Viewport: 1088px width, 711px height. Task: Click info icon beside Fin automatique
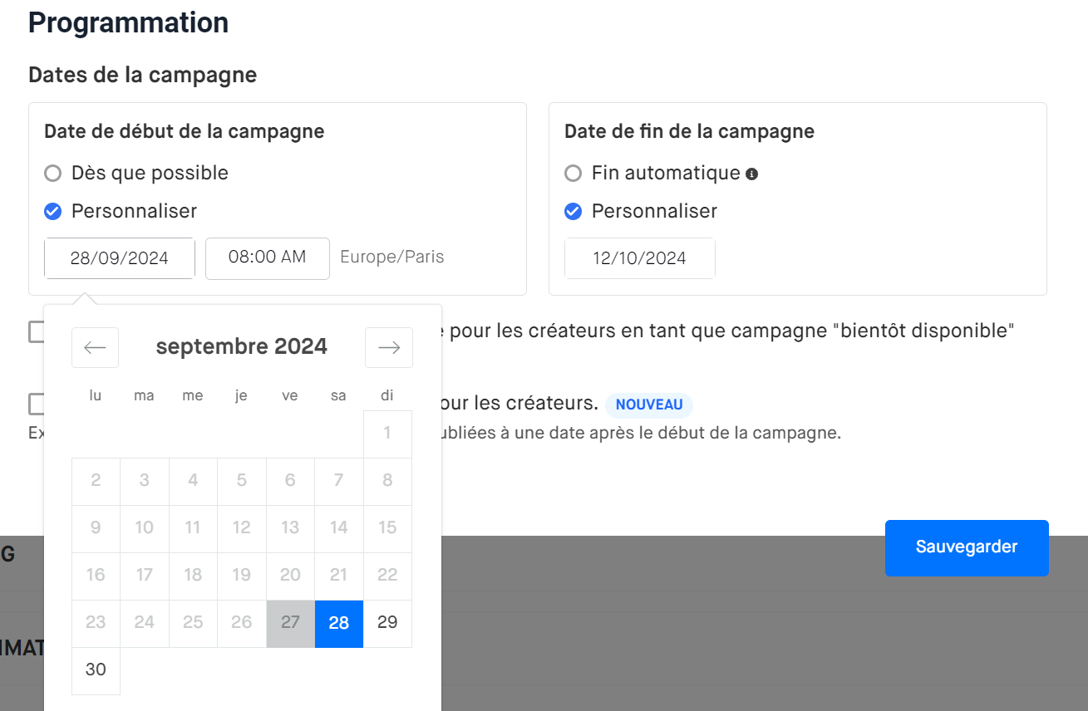[x=751, y=174]
